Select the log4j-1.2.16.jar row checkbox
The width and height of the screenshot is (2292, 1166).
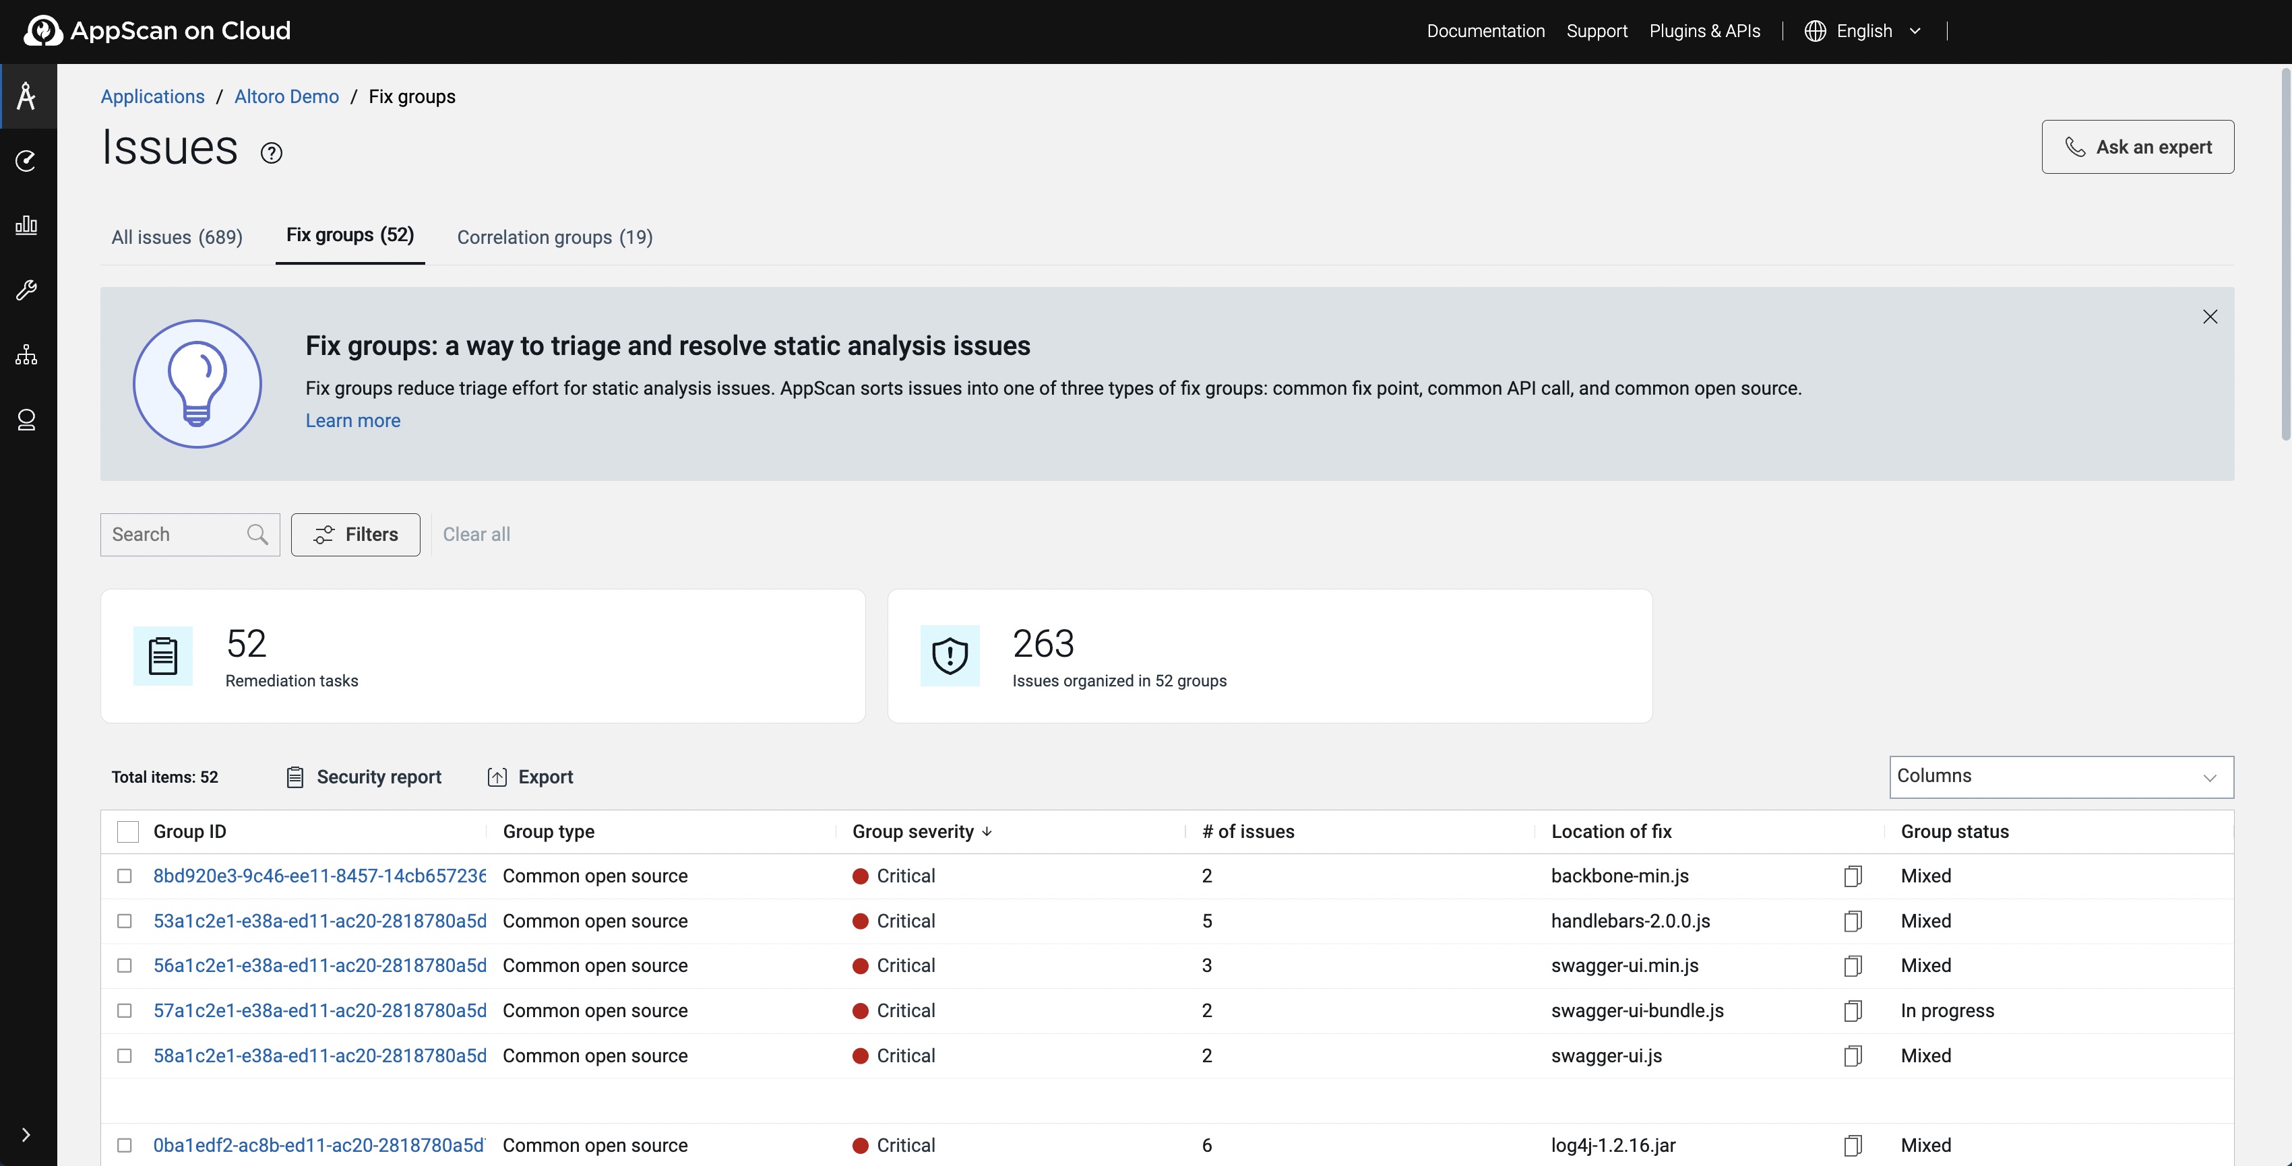(x=125, y=1146)
